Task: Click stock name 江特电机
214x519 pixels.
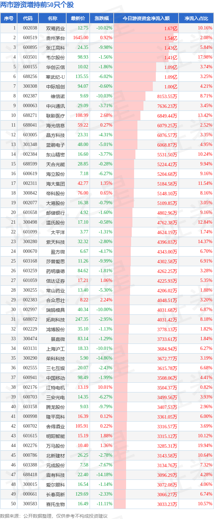Action: [56, 387]
